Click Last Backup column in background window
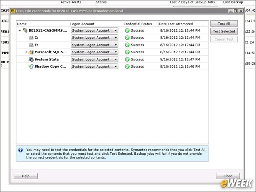Image resolution: width=256 pixels, height=192 pixels. pyautogui.click(x=233, y=2)
